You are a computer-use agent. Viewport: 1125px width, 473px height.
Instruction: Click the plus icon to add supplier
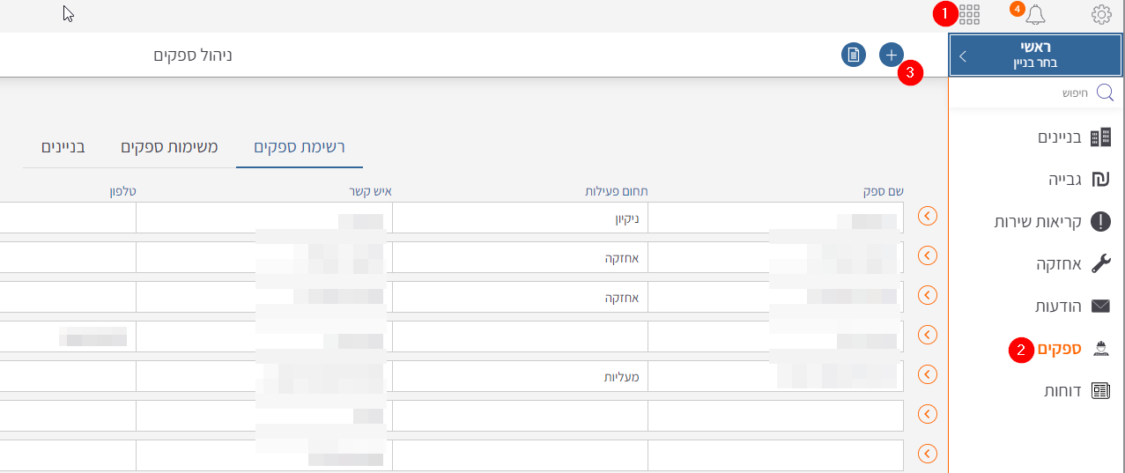[892, 55]
